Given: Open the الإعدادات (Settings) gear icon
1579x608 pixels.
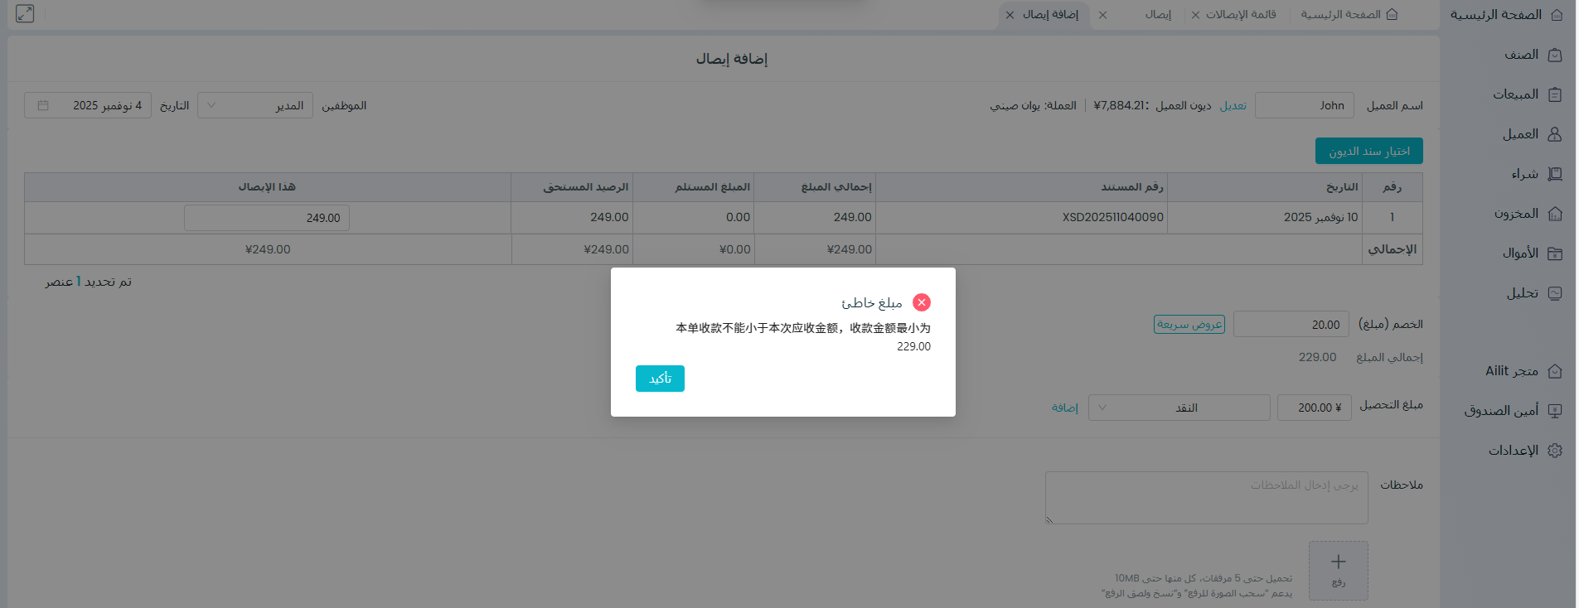Looking at the screenshot, I should (x=1555, y=451).
